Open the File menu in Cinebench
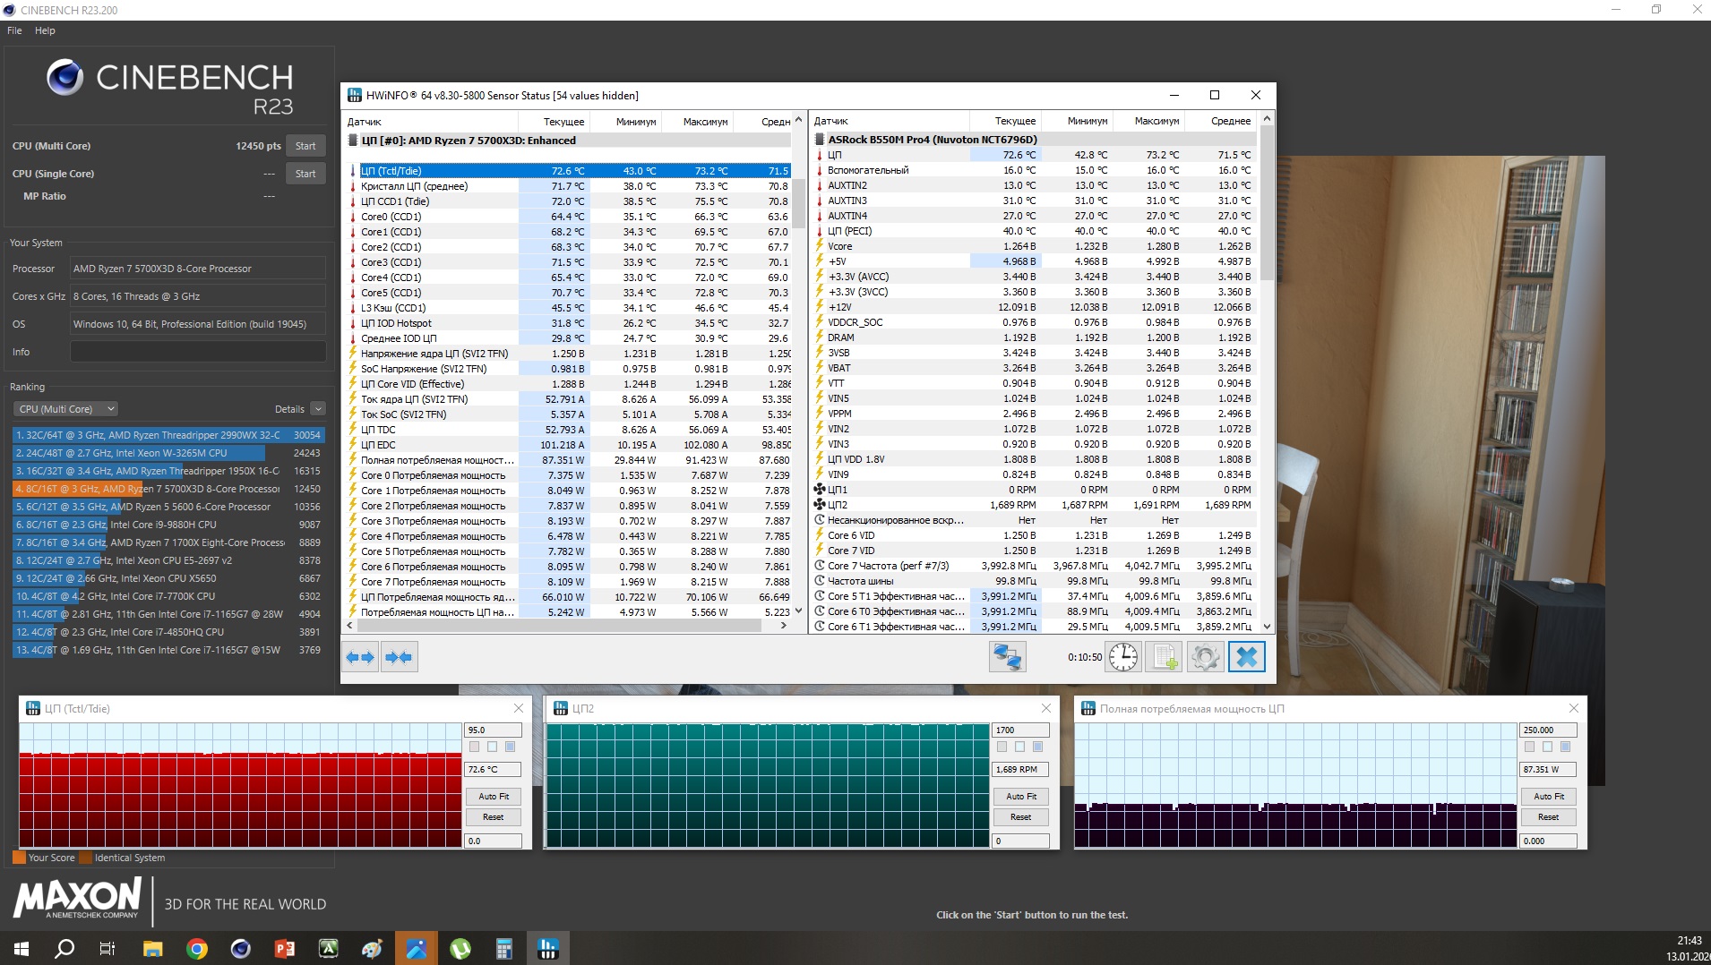 [x=14, y=30]
